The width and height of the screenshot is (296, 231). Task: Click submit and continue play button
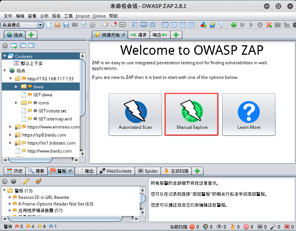coord(251,25)
